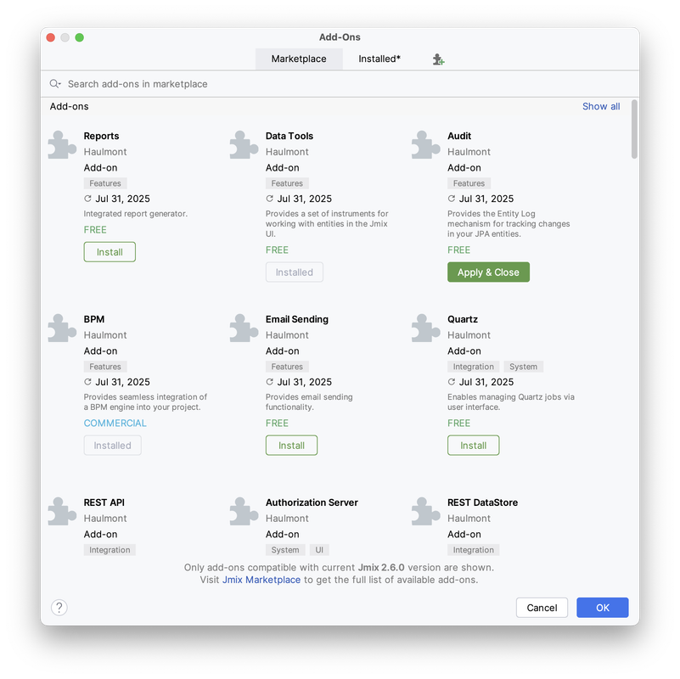The image size is (680, 679).
Task: Click the Features tag under Email Sending
Action: 287,367
